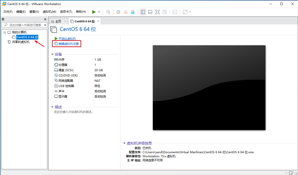Viewport: 298px width, 175px height.
Task: Click the 硬盘 (SCSI) hard disk icon
Action: click(56, 70)
